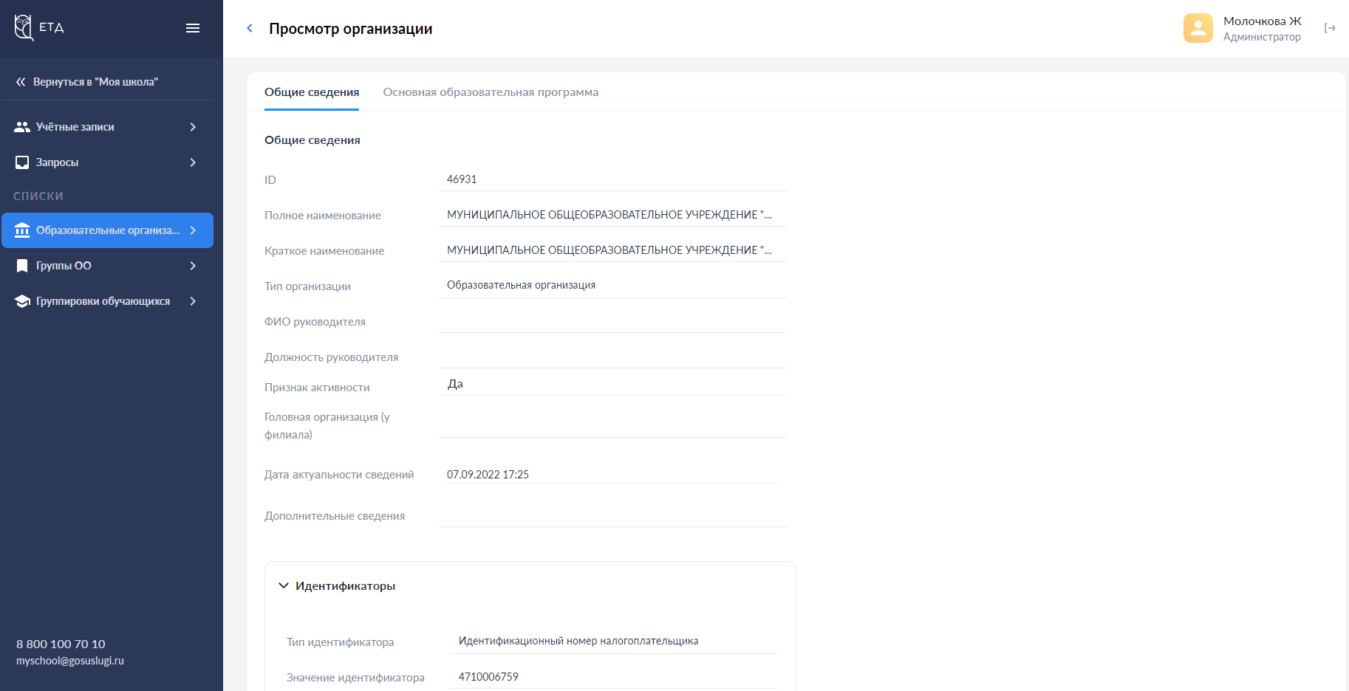Click the Группировки обучающихся graduation cap icon
Image resolution: width=1349 pixels, height=691 pixels.
tap(22, 301)
